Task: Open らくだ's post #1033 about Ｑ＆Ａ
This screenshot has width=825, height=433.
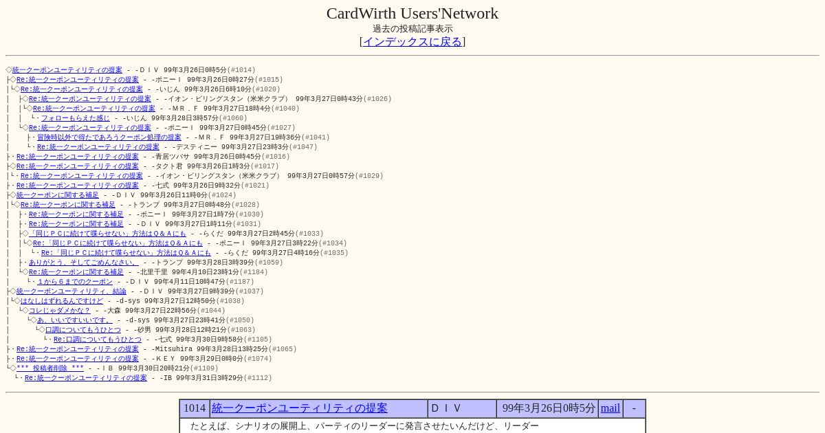Action: pos(108,234)
